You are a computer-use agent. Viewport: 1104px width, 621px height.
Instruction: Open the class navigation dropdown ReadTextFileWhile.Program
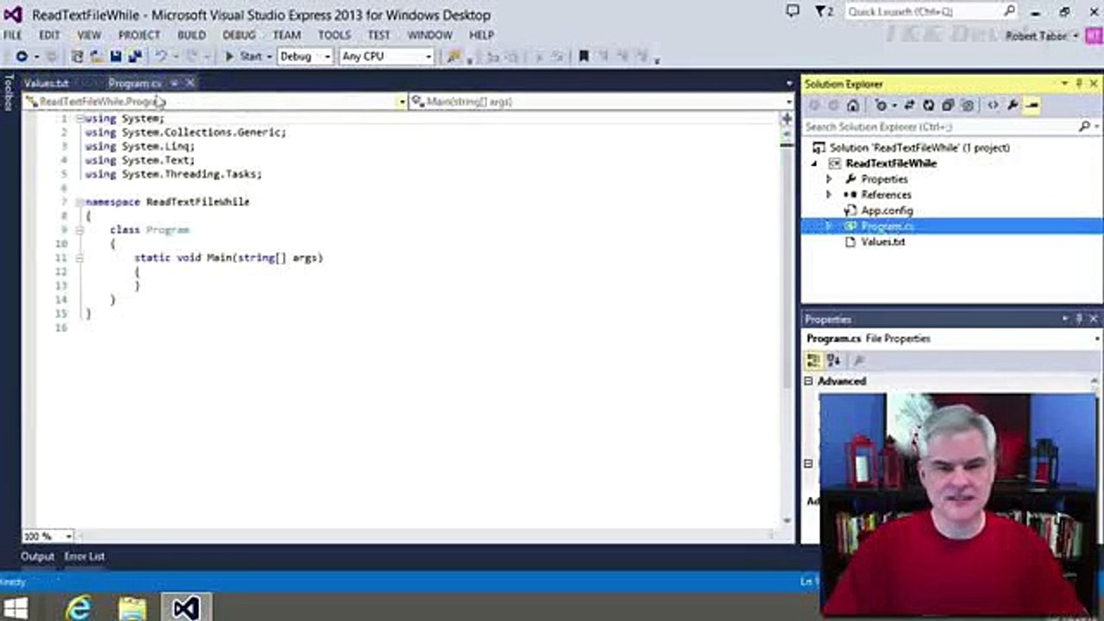coord(215,102)
